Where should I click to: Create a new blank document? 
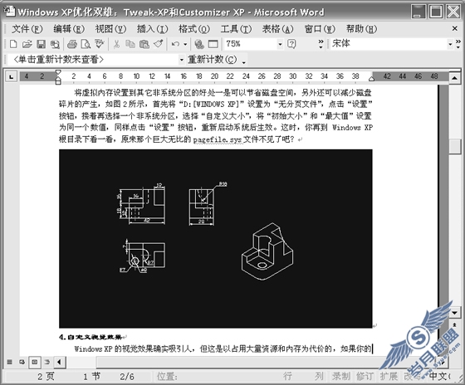pos(13,44)
